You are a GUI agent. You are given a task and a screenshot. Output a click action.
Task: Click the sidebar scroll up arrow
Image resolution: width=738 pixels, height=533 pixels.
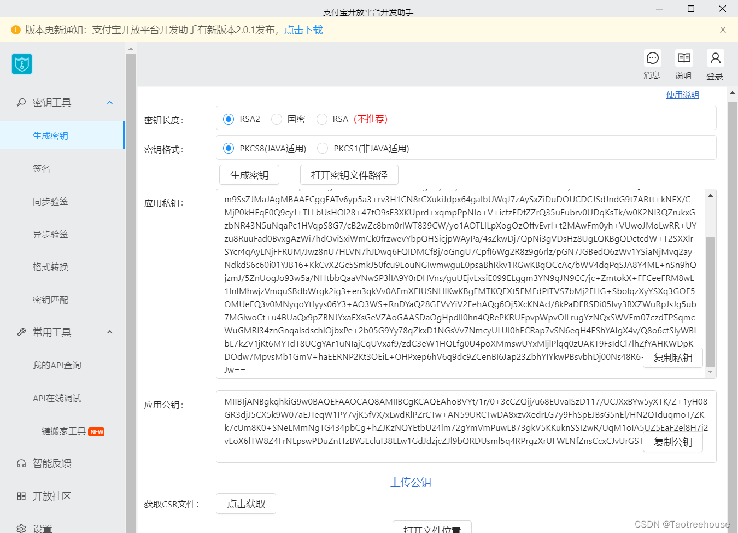click(131, 49)
